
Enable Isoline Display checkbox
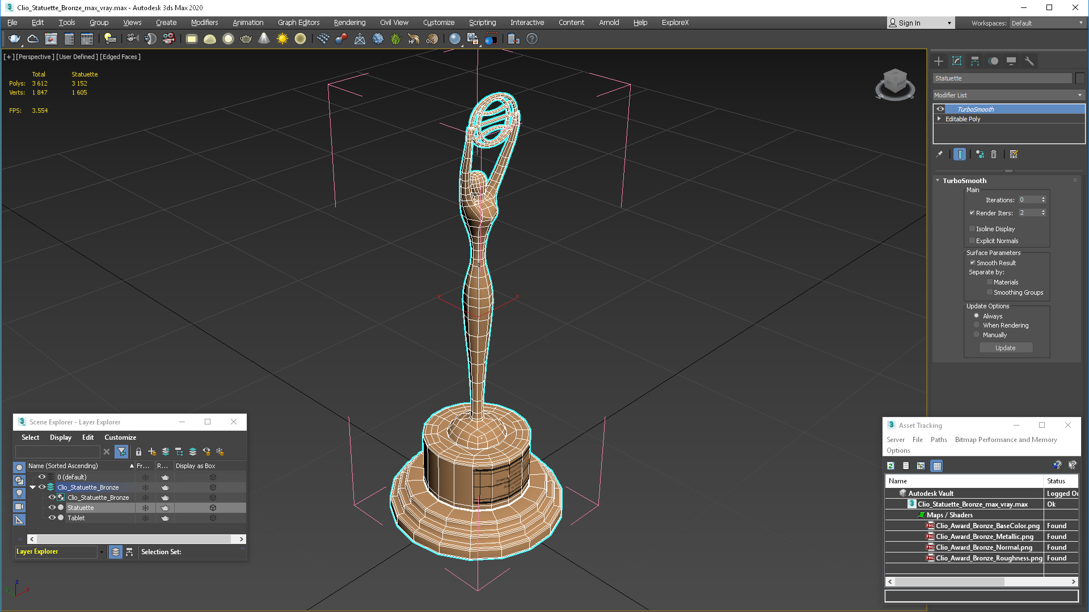tap(972, 229)
